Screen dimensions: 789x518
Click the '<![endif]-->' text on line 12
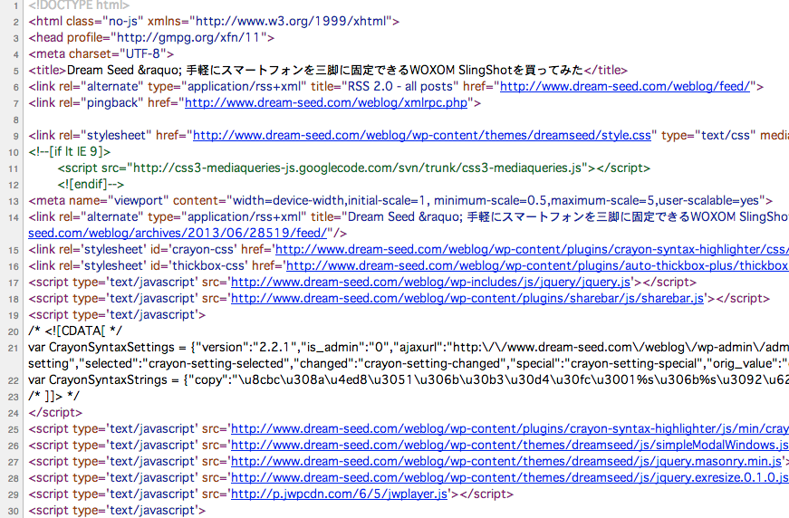(x=91, y=184)
